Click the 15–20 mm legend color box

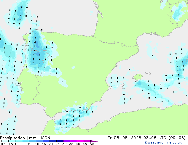46,141
